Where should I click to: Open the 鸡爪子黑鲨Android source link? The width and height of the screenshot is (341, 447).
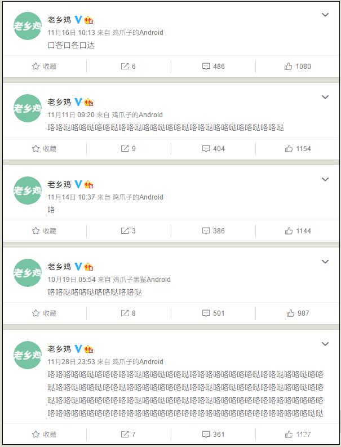pyautogui.click(x=141, y=280)
